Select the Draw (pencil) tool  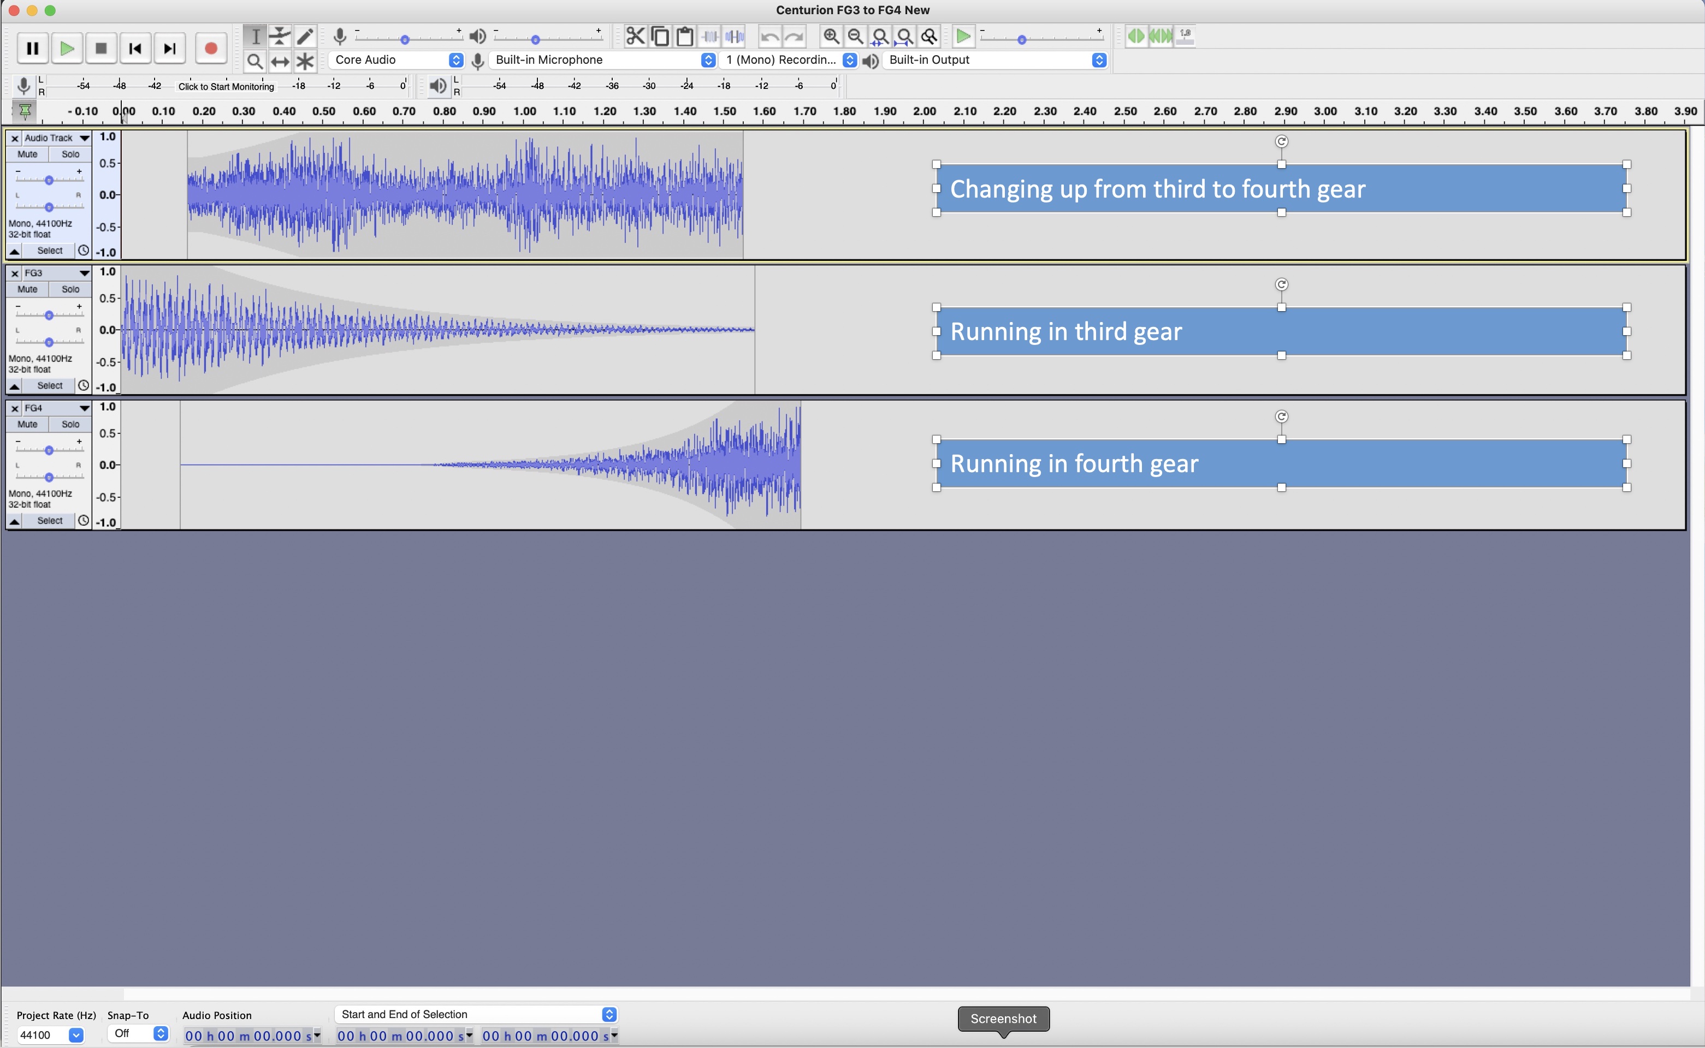coord(305,36)
